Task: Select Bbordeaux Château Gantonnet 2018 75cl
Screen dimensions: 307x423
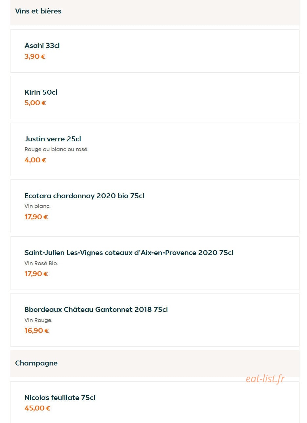Action: [155, 320]
